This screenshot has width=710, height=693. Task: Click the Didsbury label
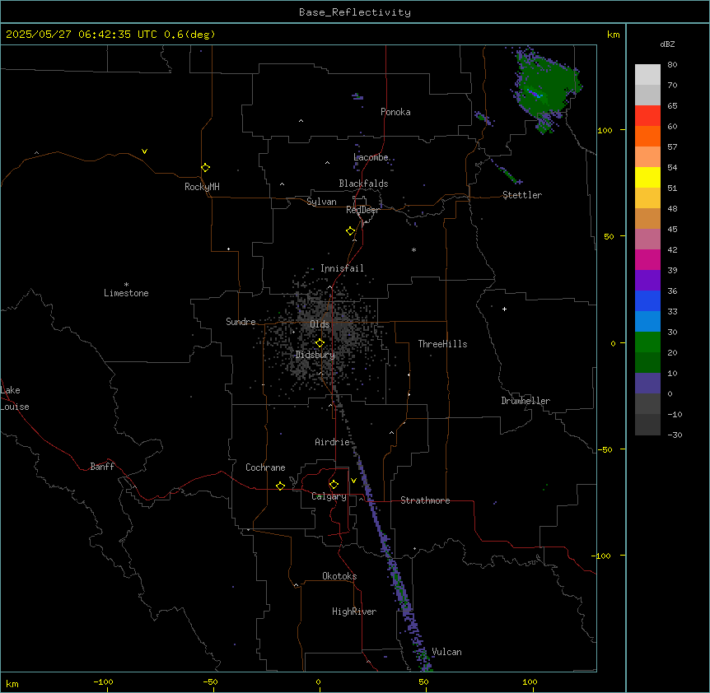click(315, 355)
